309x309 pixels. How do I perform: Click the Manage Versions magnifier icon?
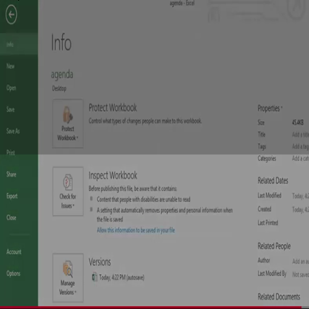[x=68, y=269]
